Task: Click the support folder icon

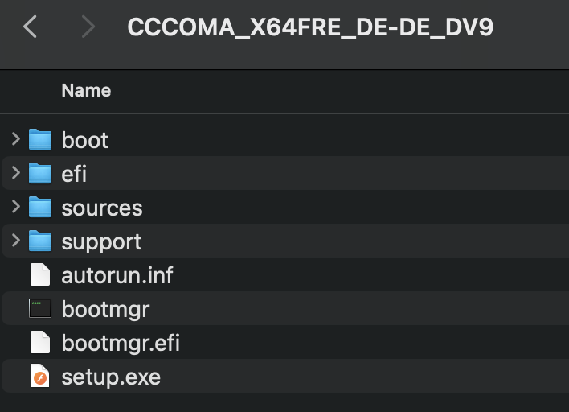Action: point(40,241)
